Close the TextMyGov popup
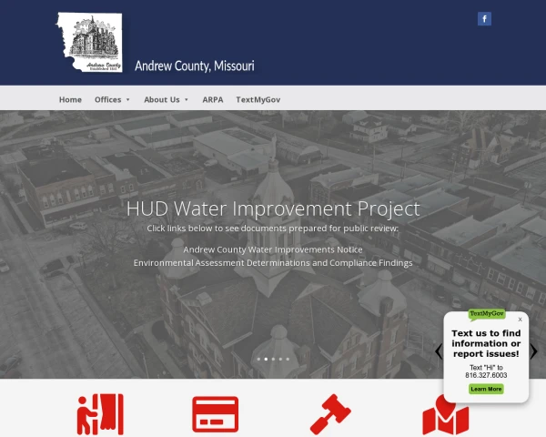Screen dimensions: 546x437 520,320
